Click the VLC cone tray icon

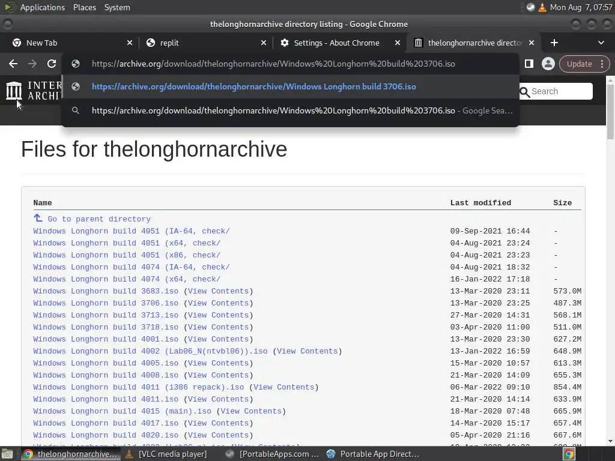pos(542,7)
